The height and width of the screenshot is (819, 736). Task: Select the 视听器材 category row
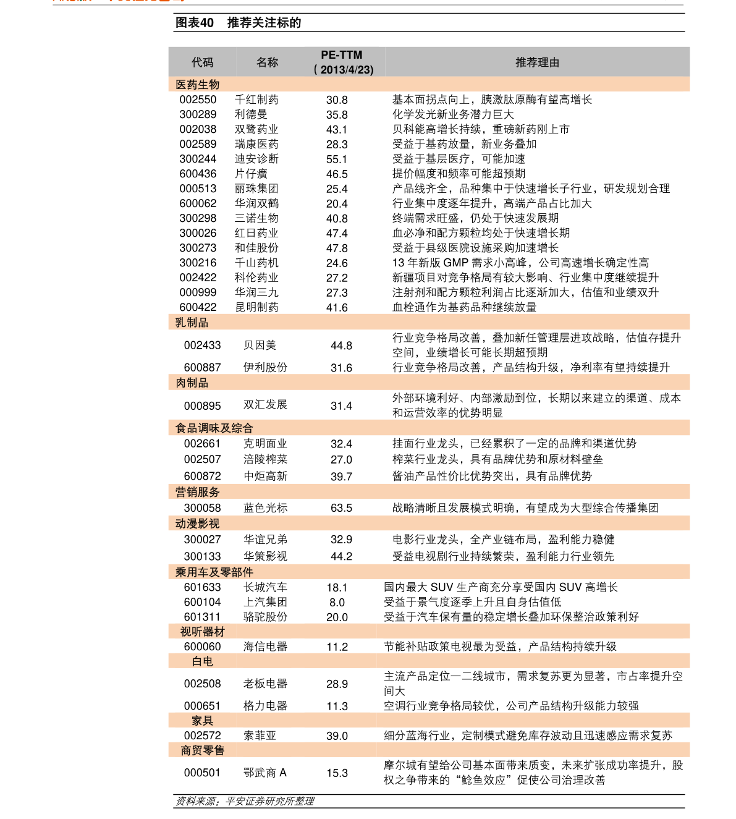[202, 632]
